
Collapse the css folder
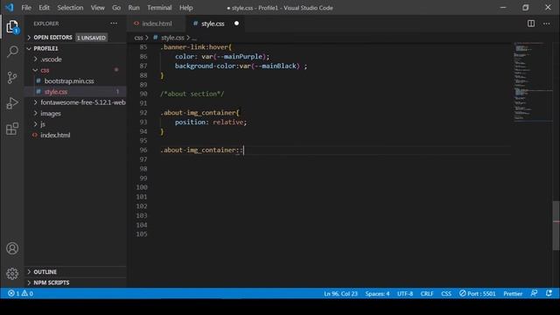click(45, 70)
